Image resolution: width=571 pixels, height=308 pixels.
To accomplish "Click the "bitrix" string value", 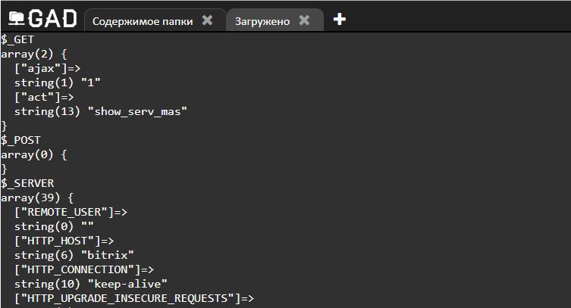I will tap(108, 255).
